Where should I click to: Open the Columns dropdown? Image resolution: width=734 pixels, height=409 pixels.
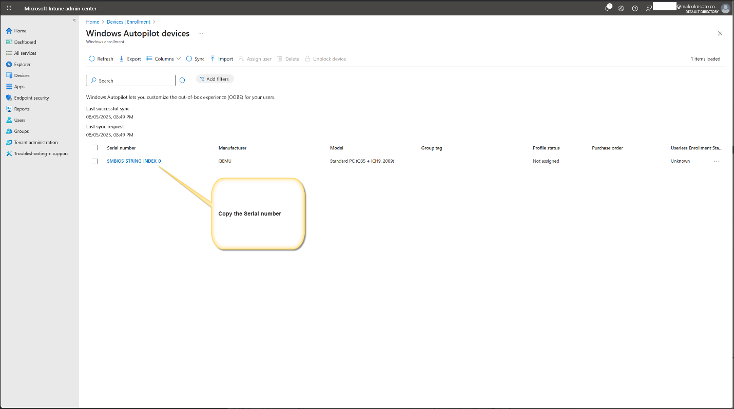164,59
